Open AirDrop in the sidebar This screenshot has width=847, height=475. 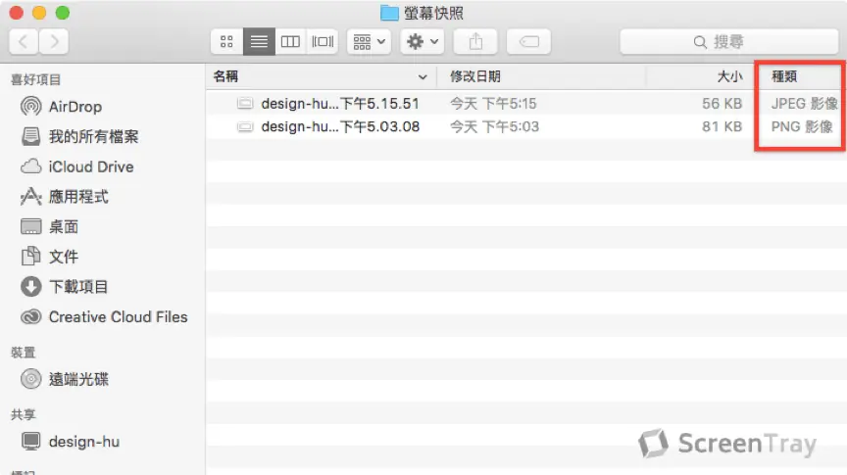75,107
